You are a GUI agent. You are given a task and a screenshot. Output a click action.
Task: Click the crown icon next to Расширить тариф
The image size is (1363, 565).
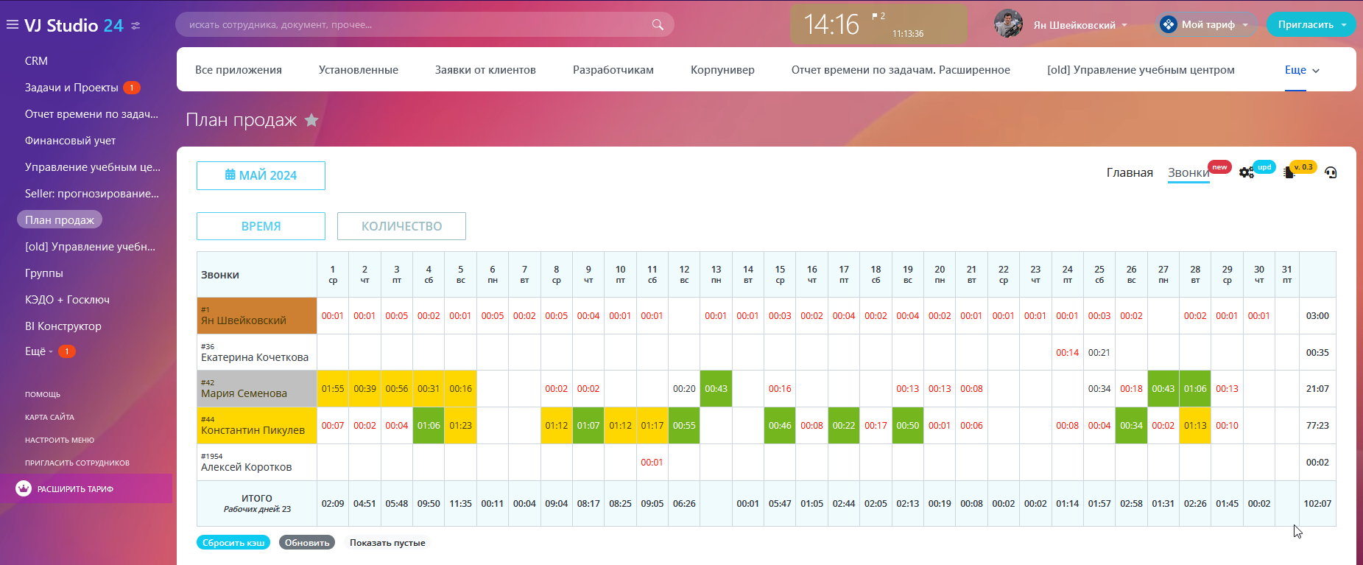click(x=24, y=488)
